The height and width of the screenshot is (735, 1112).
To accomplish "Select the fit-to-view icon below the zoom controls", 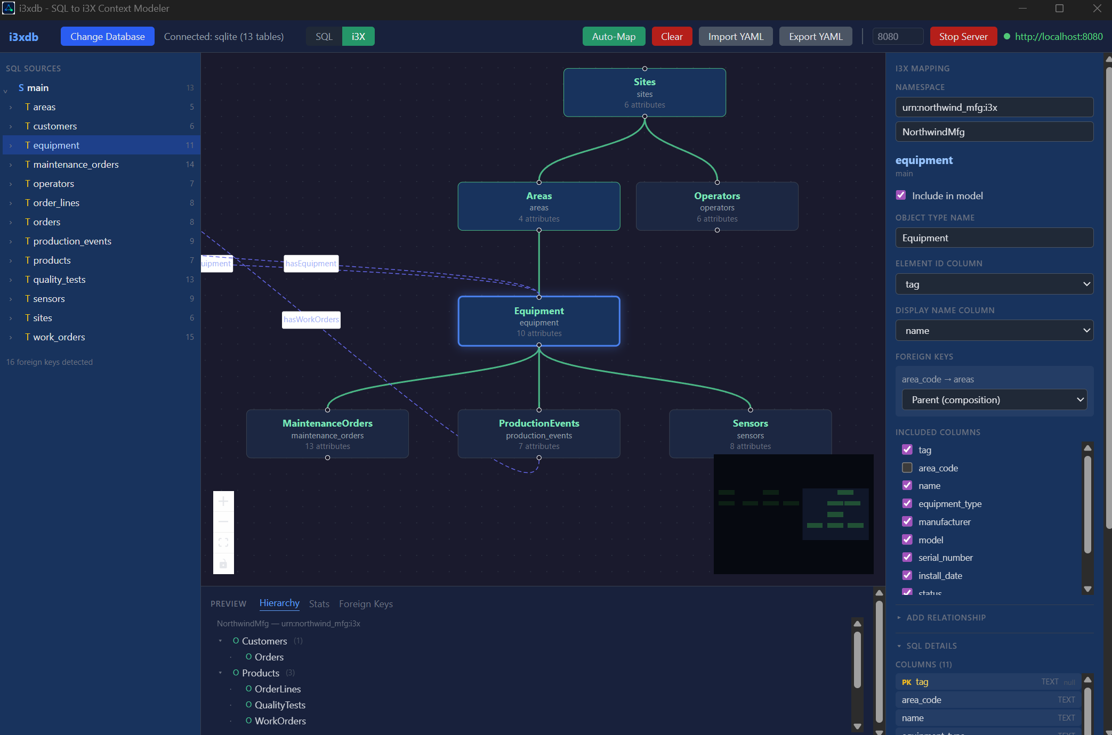I will tap(223, 542).
